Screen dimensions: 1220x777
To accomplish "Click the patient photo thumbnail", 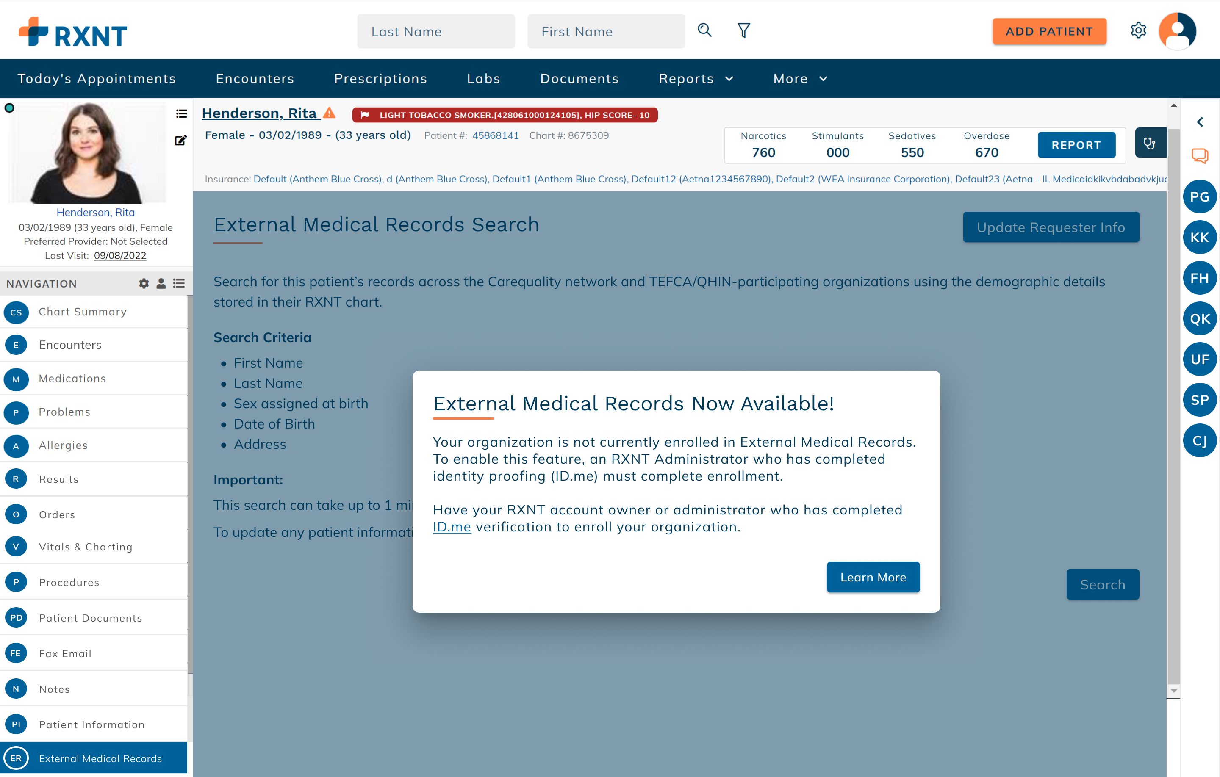I will point(88,153).
